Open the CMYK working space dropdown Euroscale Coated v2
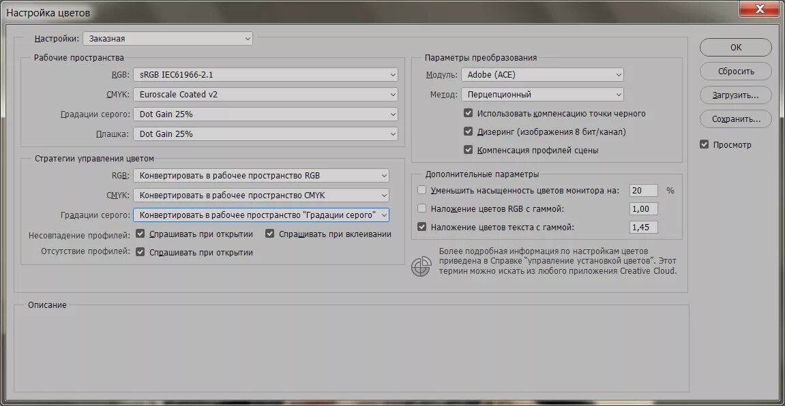Image resolution: width=785 pixels, height=406 pixels. [x=265, y=95]
